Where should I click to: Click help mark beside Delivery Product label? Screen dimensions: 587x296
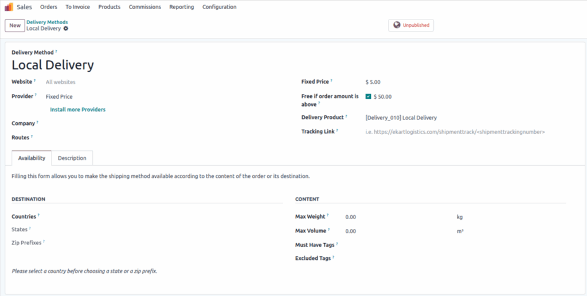coord(346,116)
